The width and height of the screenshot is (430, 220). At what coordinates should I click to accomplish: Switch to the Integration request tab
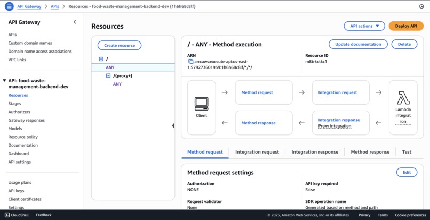(x=257, y=152)
